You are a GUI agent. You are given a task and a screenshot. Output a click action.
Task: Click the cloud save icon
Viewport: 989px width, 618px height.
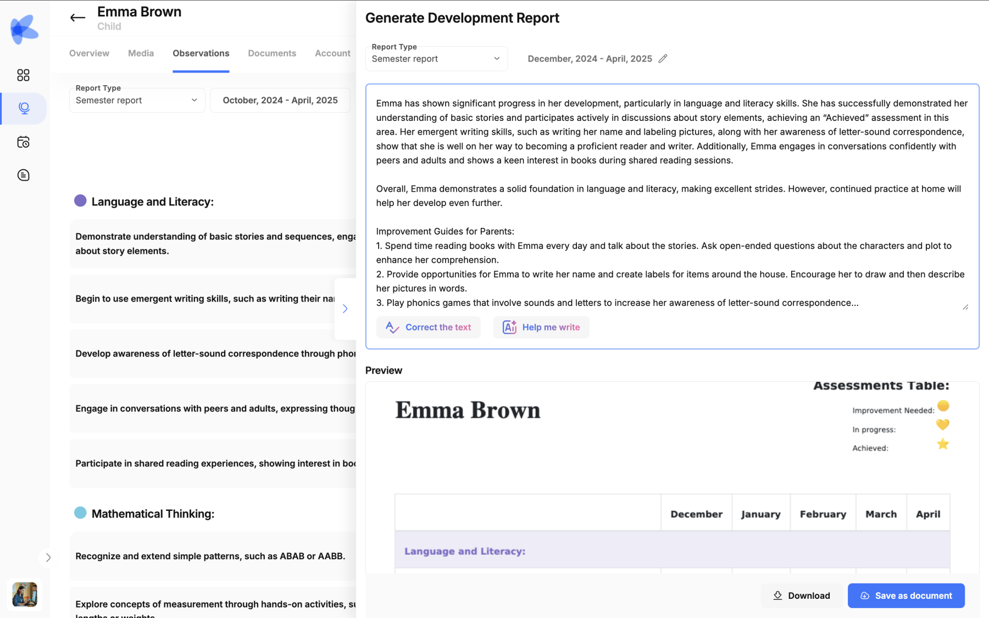pos(865,595)
